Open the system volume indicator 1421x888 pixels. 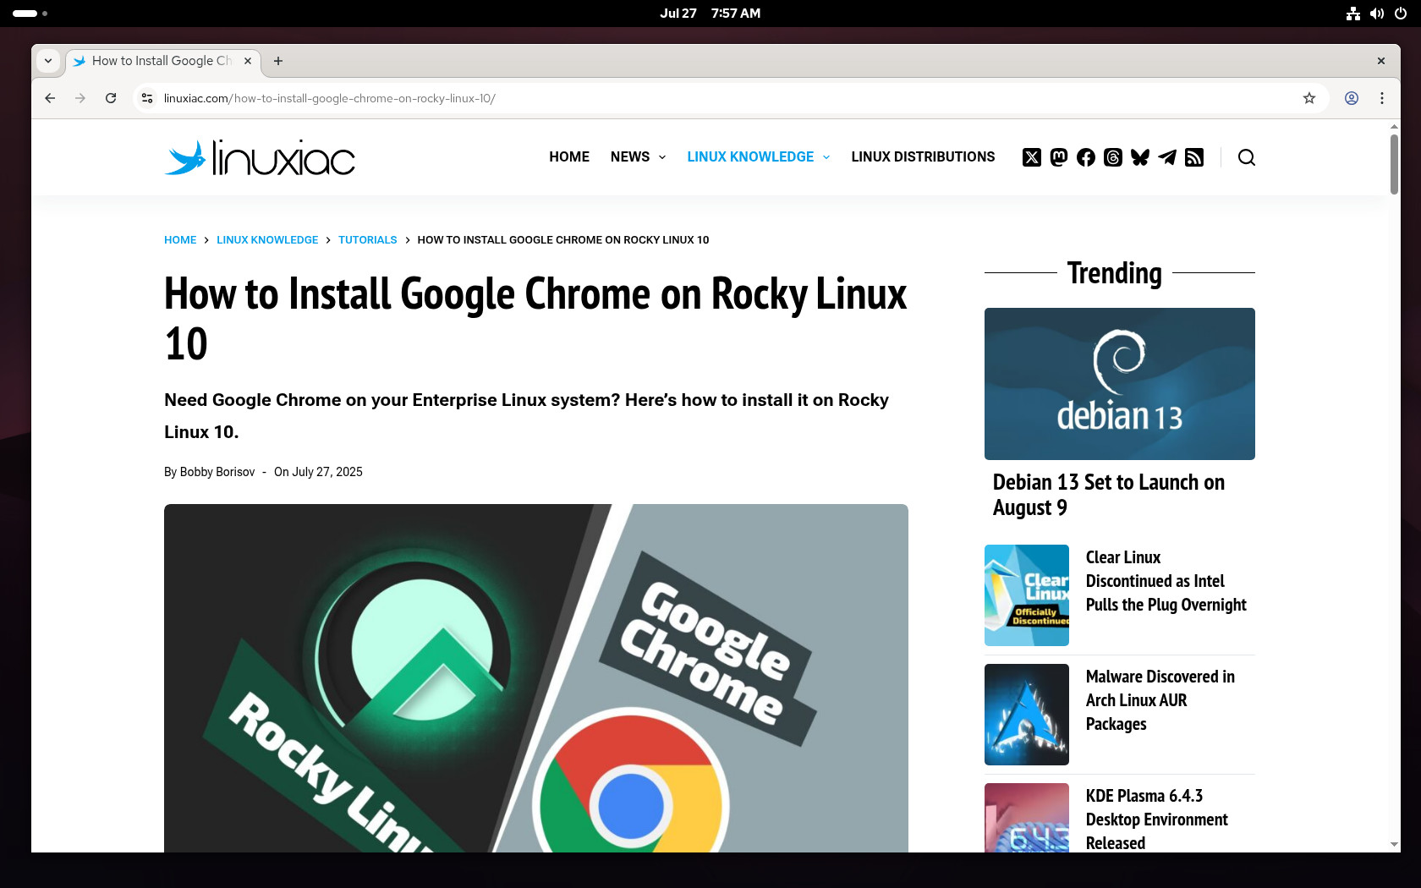pos(1377,14)
